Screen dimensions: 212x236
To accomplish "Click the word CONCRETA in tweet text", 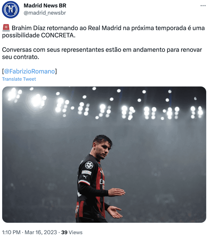I will [x=58, y=35].
